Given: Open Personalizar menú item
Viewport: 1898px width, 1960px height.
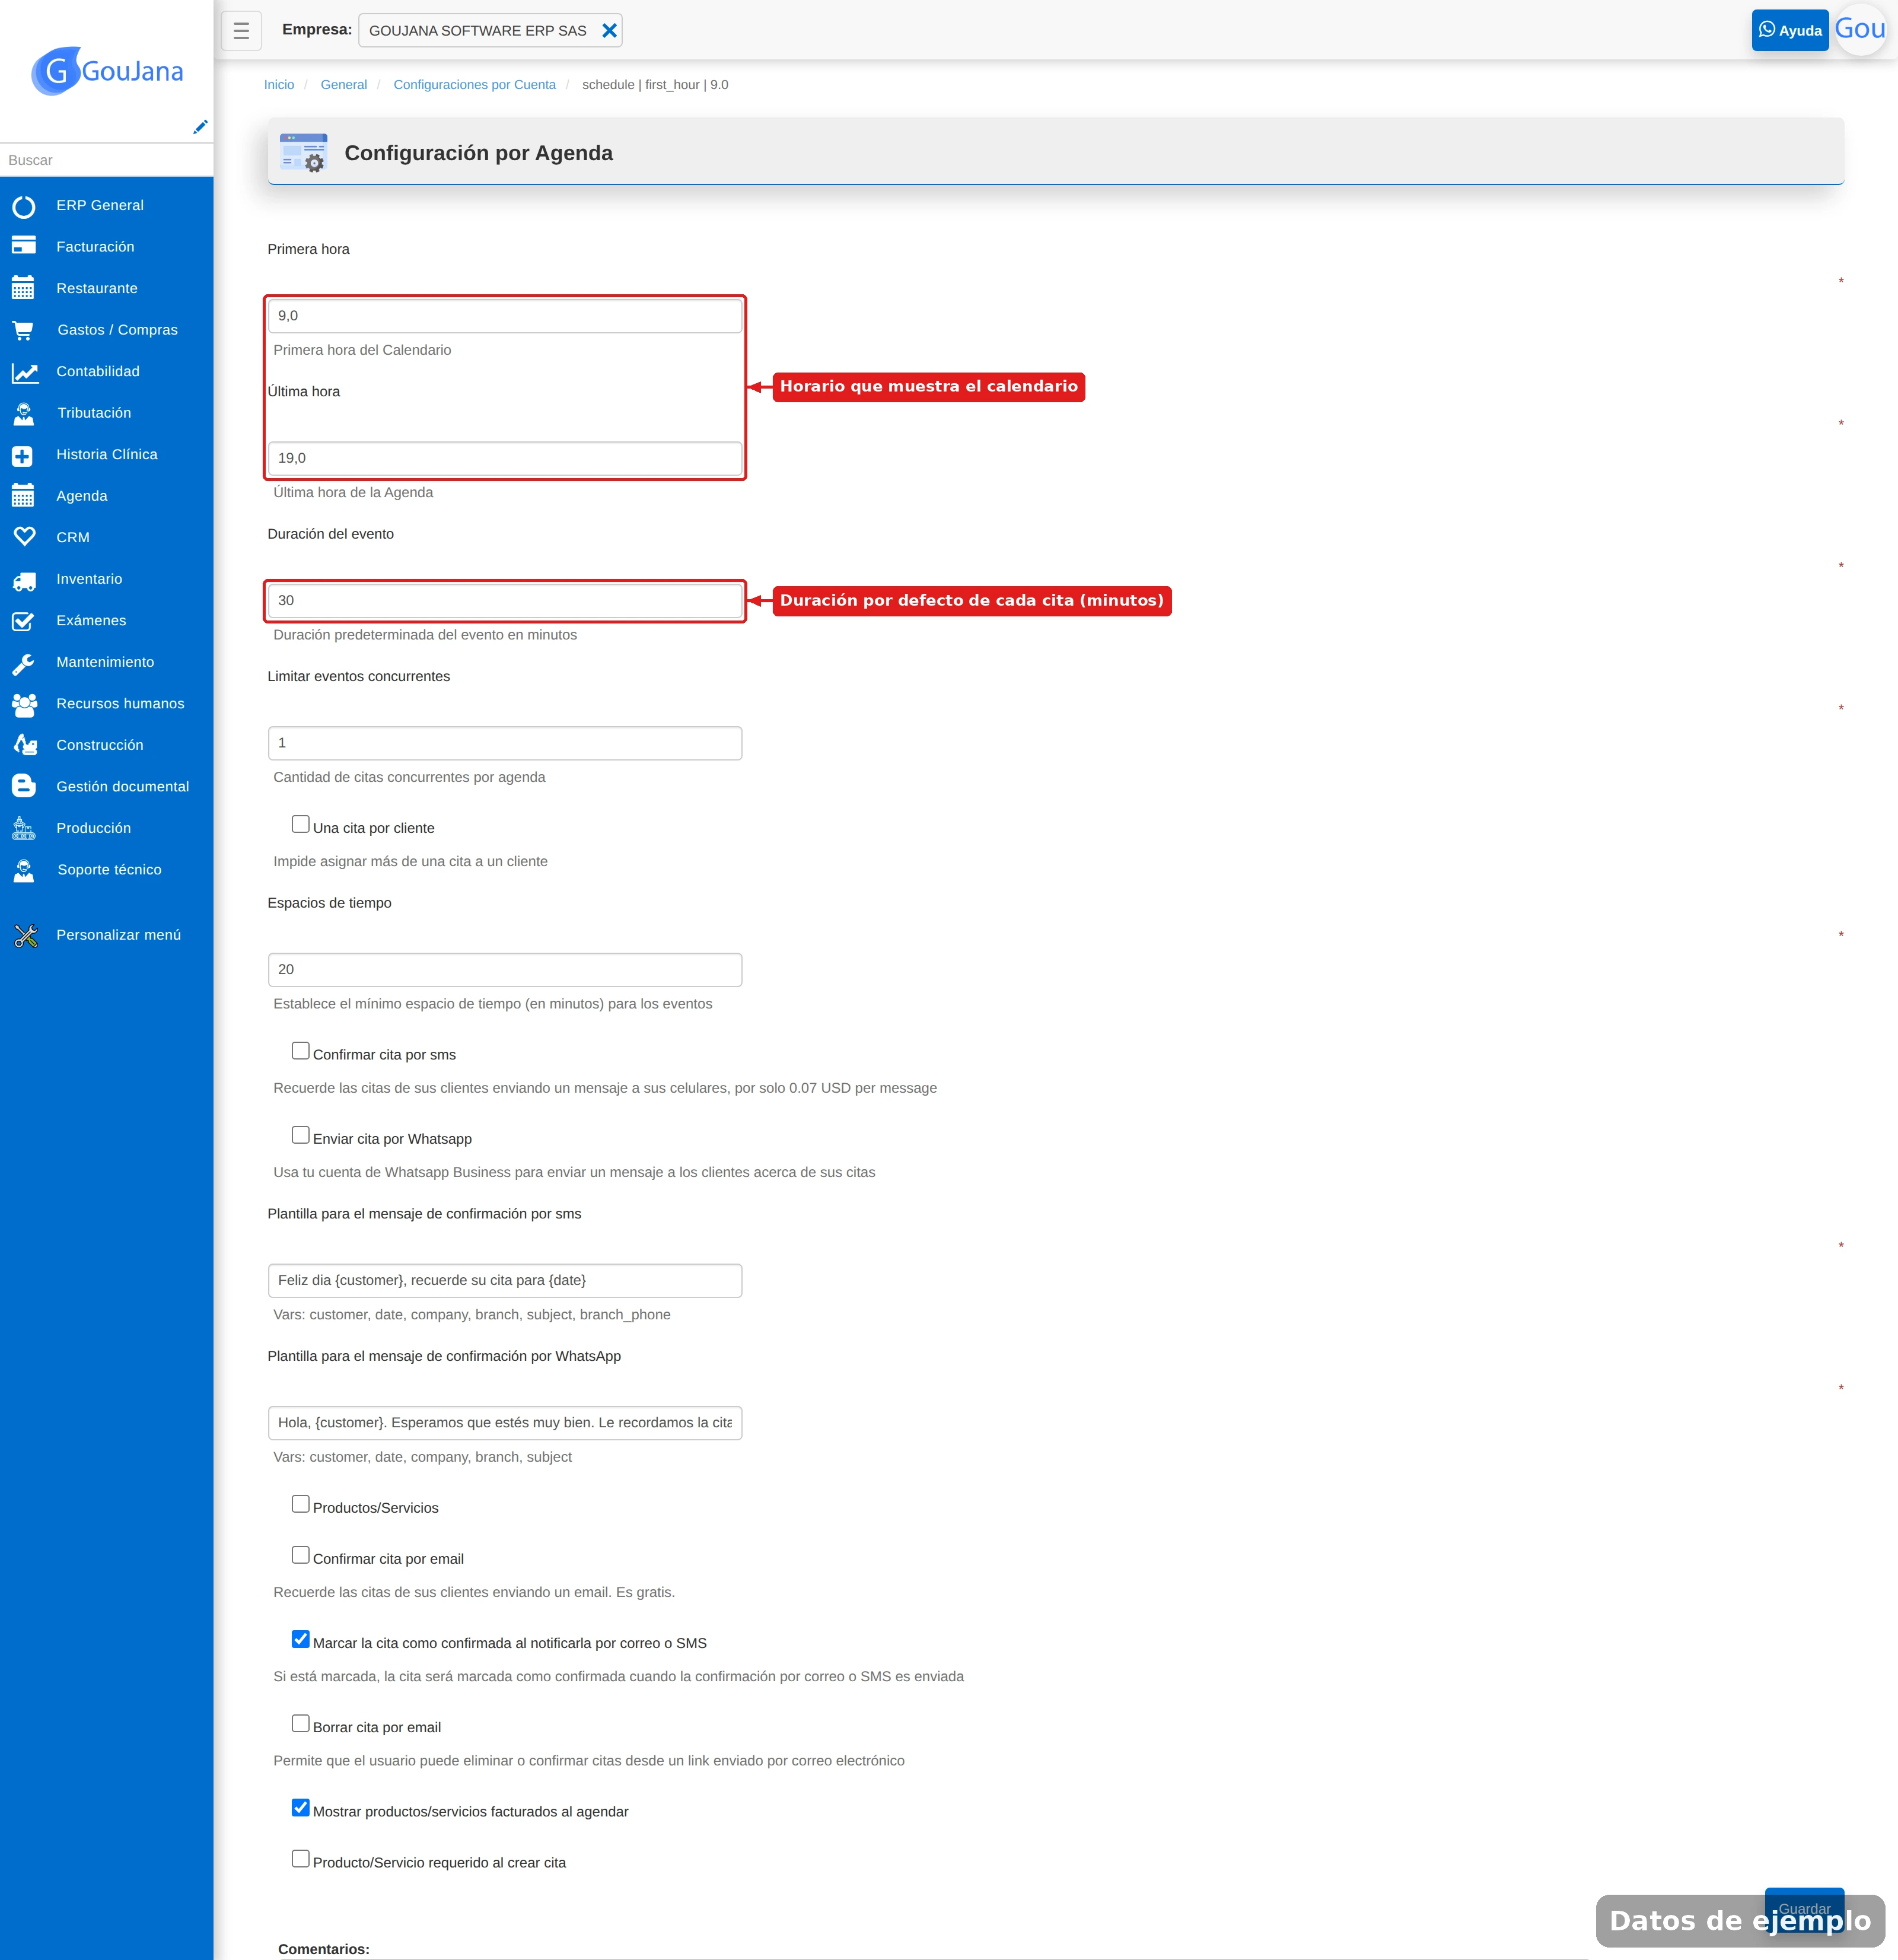Looking at the screenshot, I should tap(107, 935).
